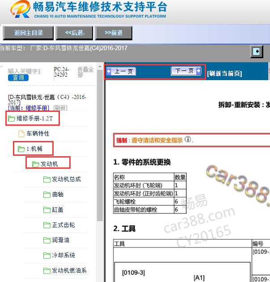Click the 返回主目录 button
This screenshot has width=270, height=282.
(x=28, y=33)
